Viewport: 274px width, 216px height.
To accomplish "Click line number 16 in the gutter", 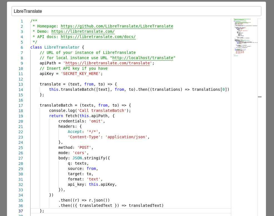I will click(x=21, y=100).
